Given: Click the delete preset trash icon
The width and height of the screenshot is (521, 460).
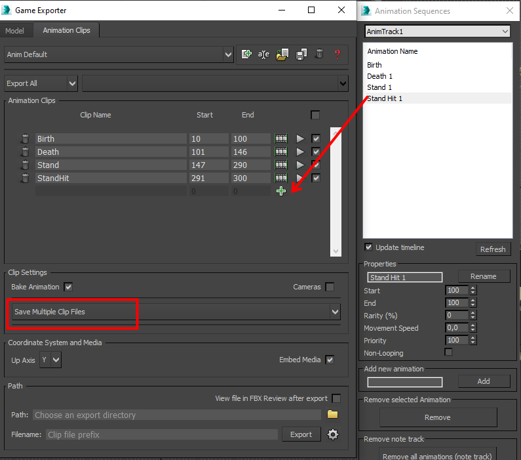Looking at the screenshot, I should [319, 54].
